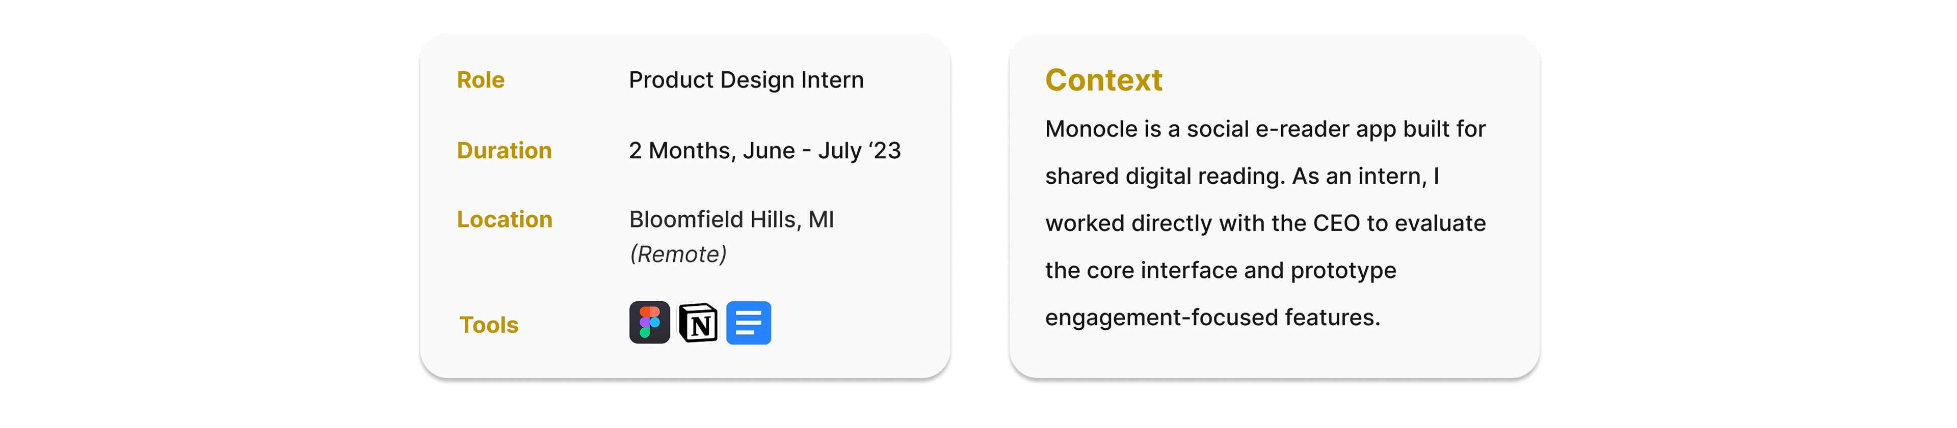Click the Role label
The height and width of the screenshot is (428, 1957).
click(480, 80)
